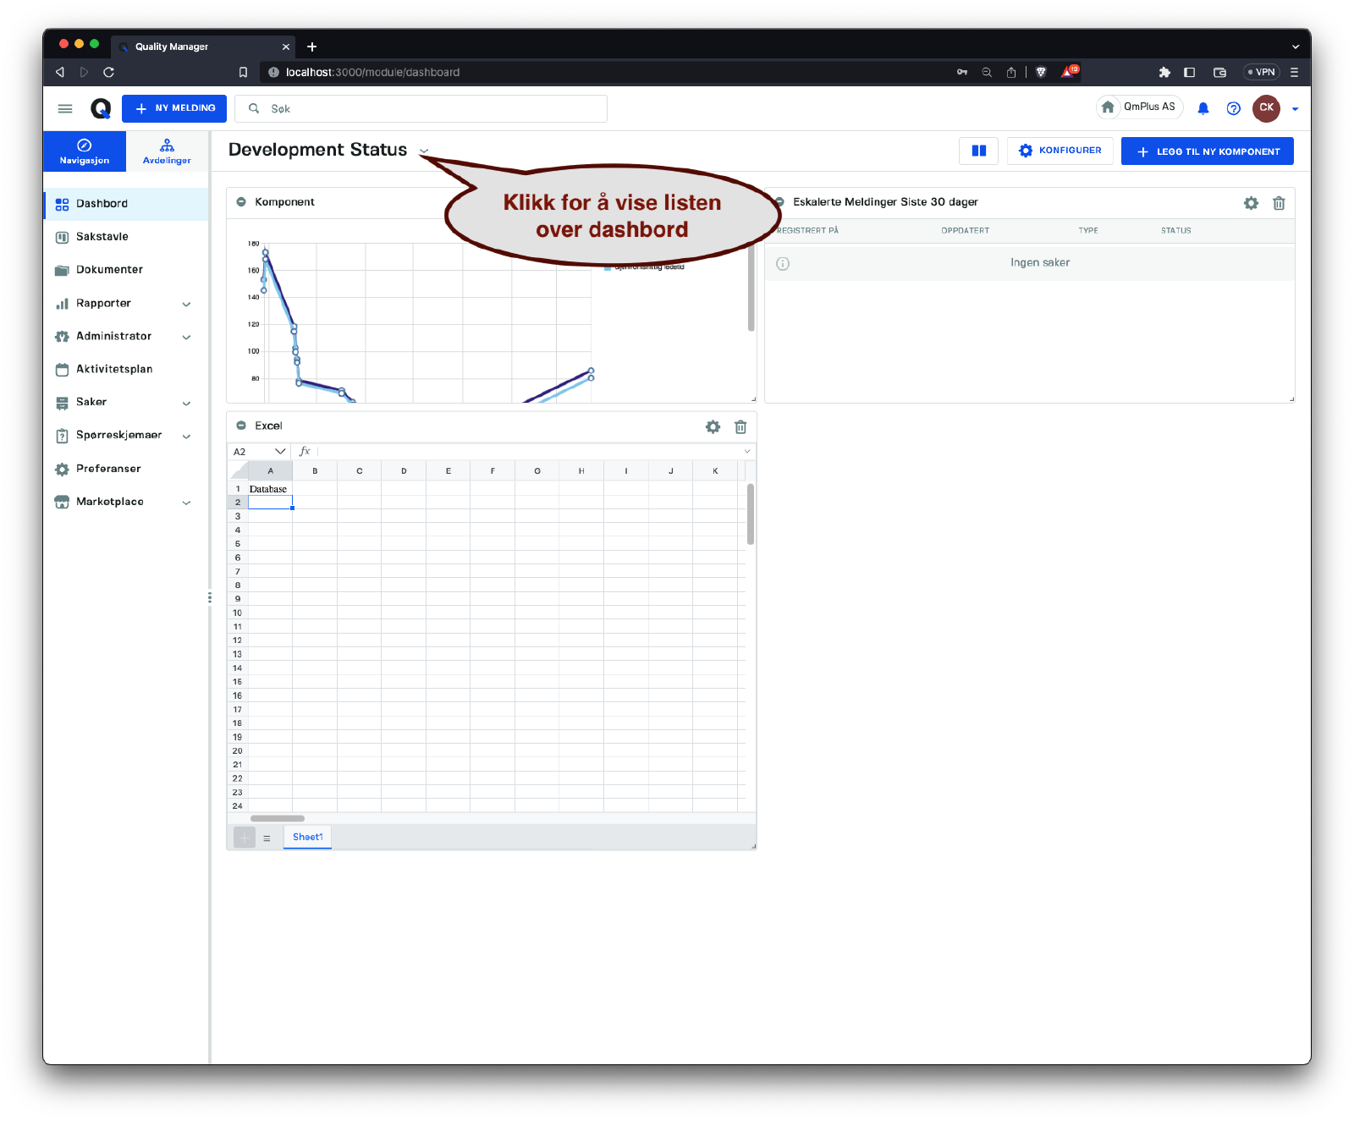Screen dimensions: 1354x1121
Task: Open the Development Status dashboard dropdown
Action: point(424,151)
